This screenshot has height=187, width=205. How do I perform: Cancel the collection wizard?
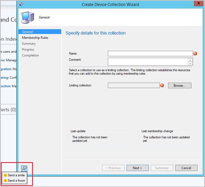coord(186,168)
